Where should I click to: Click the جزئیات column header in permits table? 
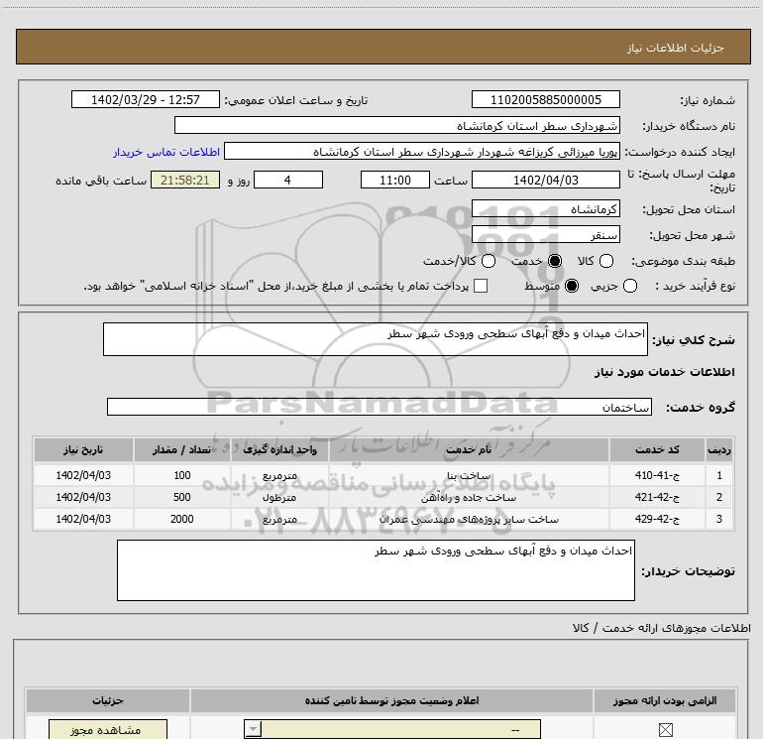point(108,700)
